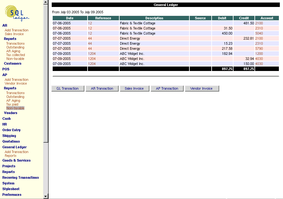Click the AP Transaction button

tap(167, 88)
